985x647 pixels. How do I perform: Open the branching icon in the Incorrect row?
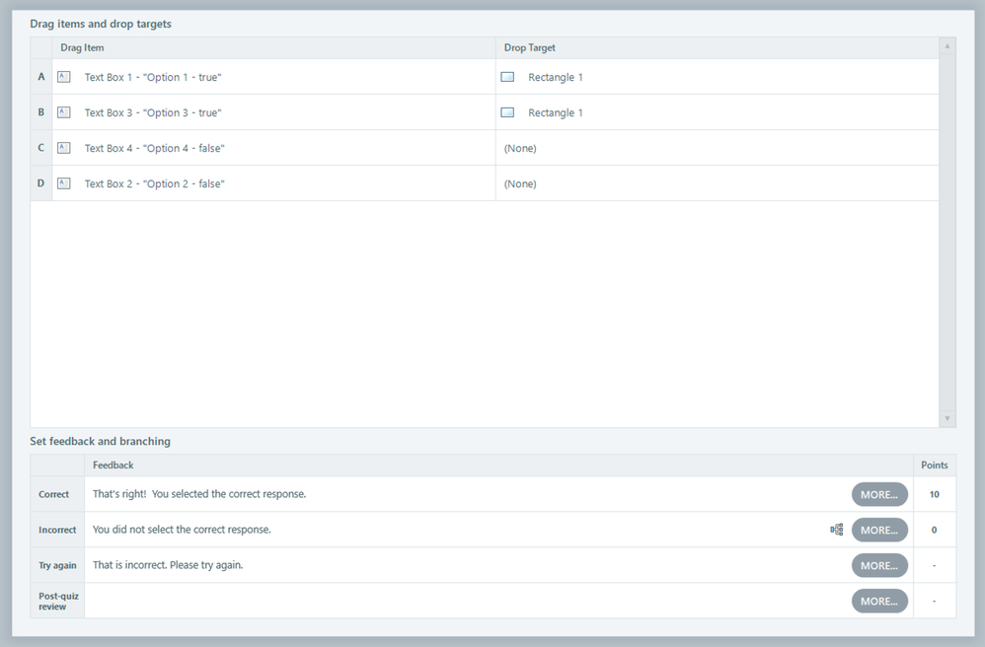(x=837, y=530)
